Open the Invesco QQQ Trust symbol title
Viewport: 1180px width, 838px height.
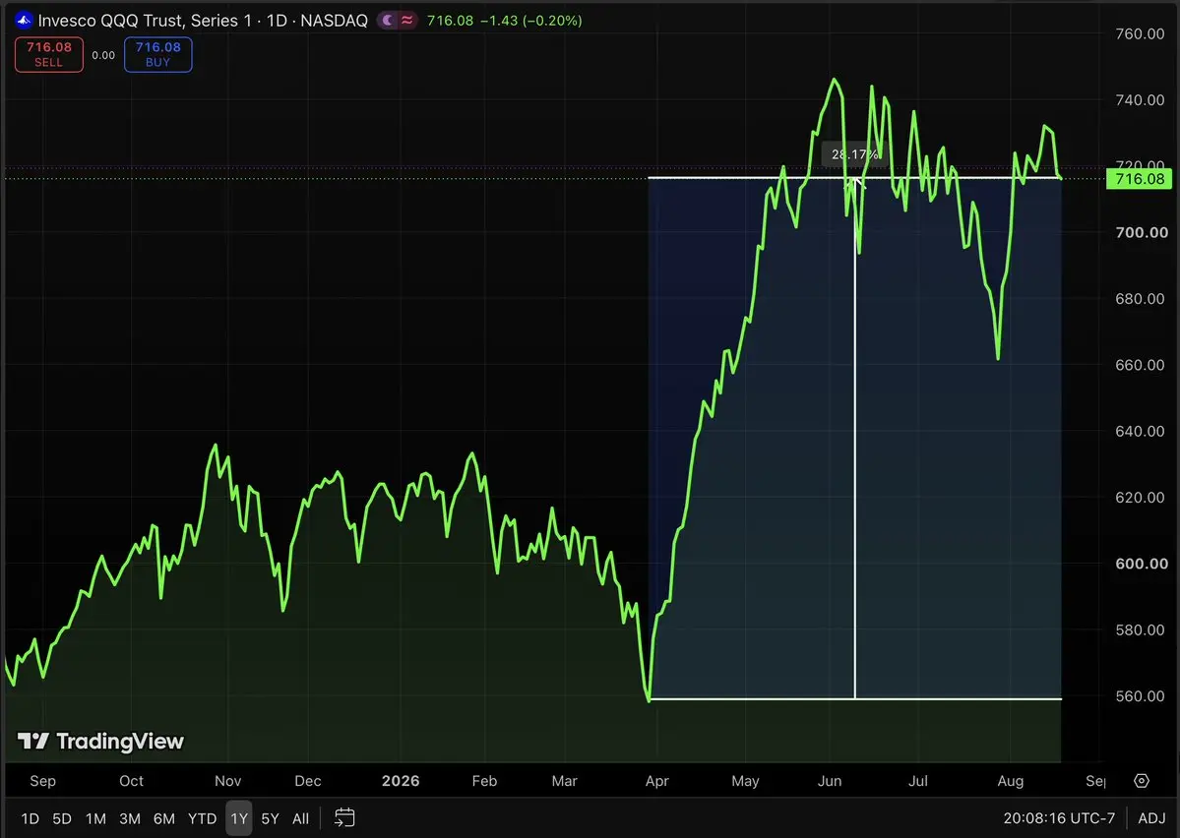tap(203, 21)
